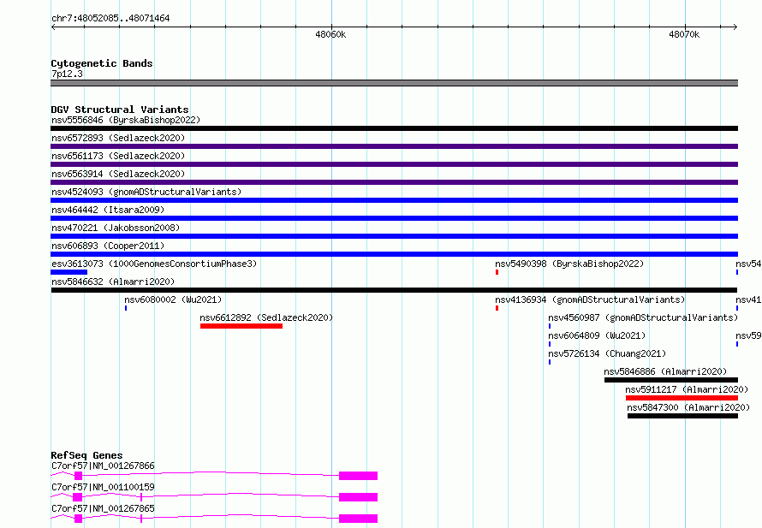Click the large exon of NM_001267865

(x=358, y=519)
